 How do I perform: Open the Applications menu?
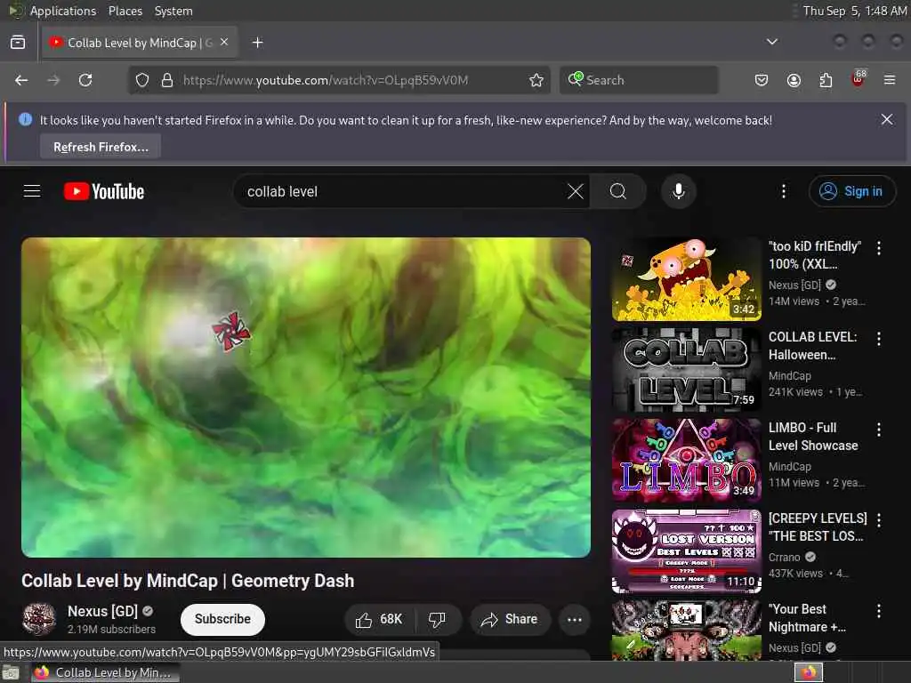point(63,11)
